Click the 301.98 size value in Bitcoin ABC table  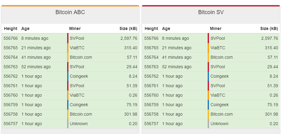(130, 114)
